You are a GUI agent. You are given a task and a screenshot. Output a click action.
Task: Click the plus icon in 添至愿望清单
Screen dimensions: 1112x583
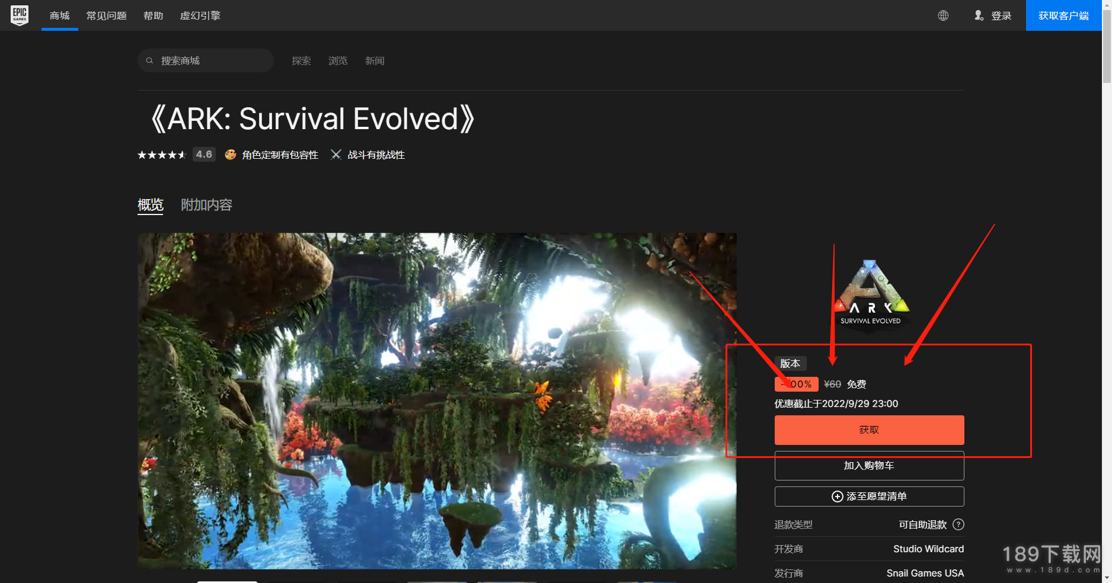(x=838, y=496)
